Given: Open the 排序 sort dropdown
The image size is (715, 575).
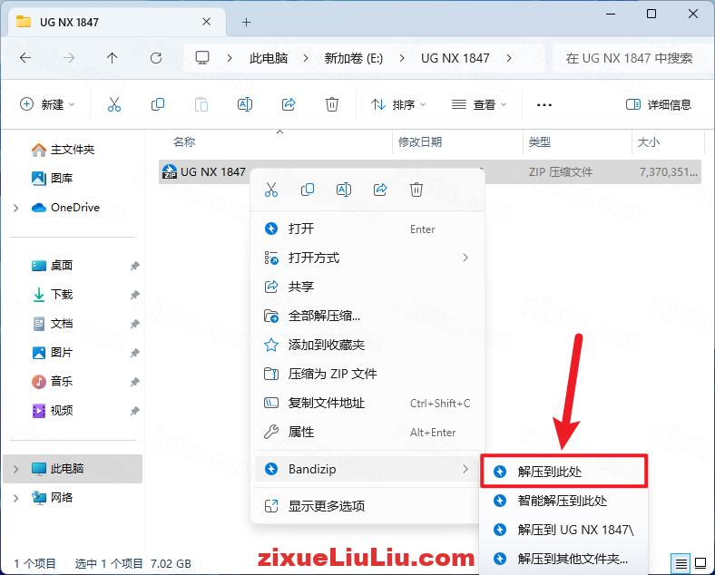Looking at the screenshot, I should (398, 105).
